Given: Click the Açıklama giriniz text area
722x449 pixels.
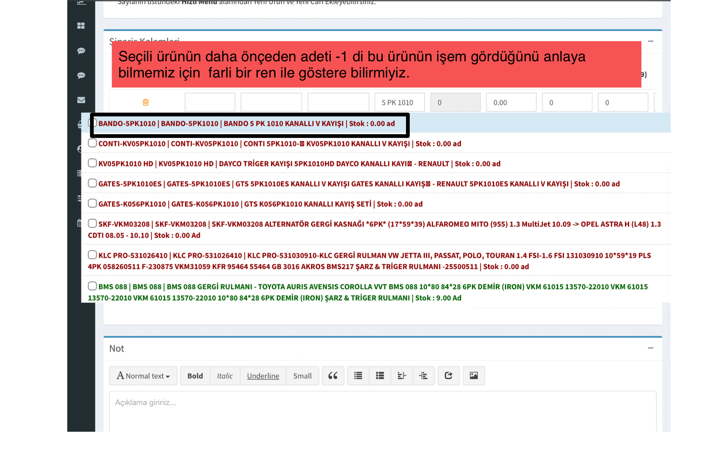Looking at the screenshot, I should click(382, 410).
